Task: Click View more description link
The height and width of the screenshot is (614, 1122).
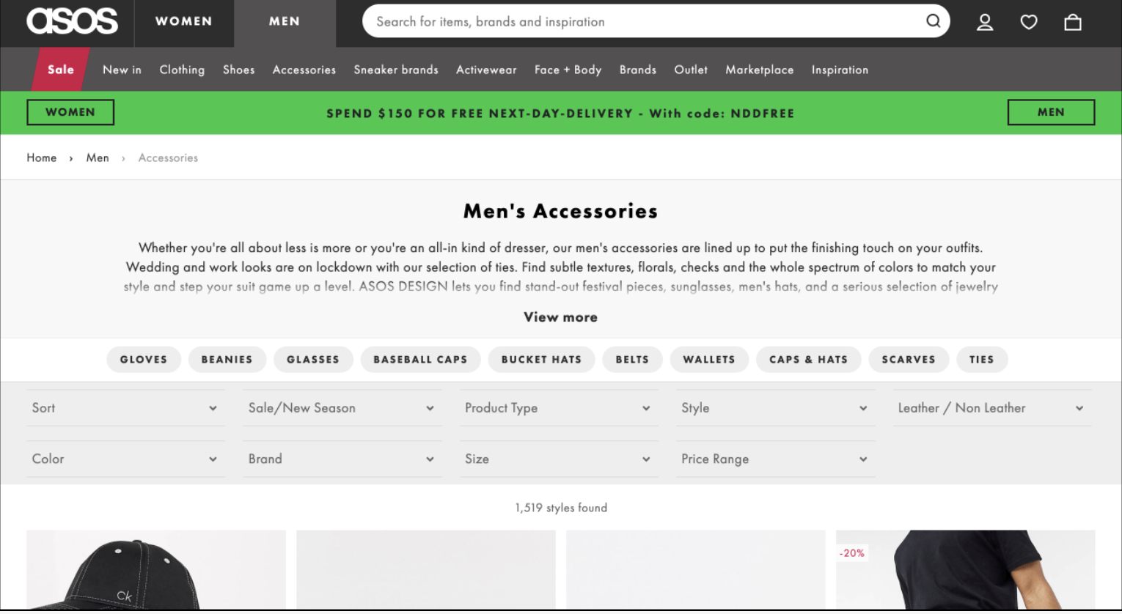Action: tap(560, 317)
